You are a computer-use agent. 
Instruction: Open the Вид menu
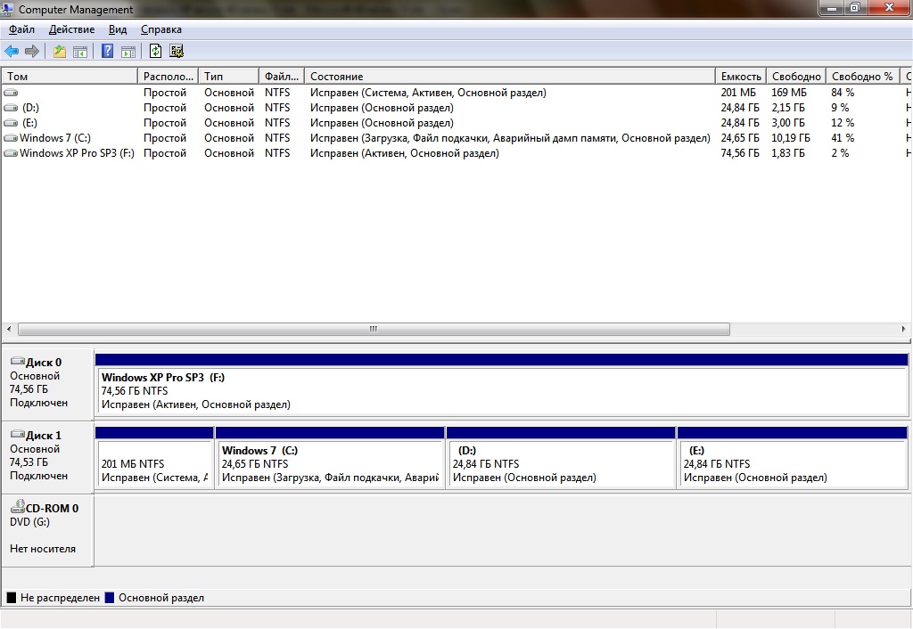[x=117, y=29]
